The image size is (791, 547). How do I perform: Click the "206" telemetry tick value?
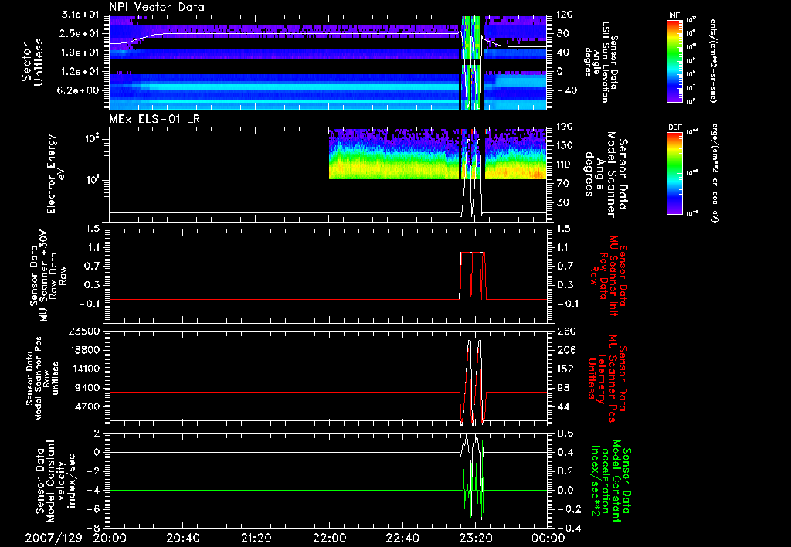pyautogui.click(x=565, y=350)
